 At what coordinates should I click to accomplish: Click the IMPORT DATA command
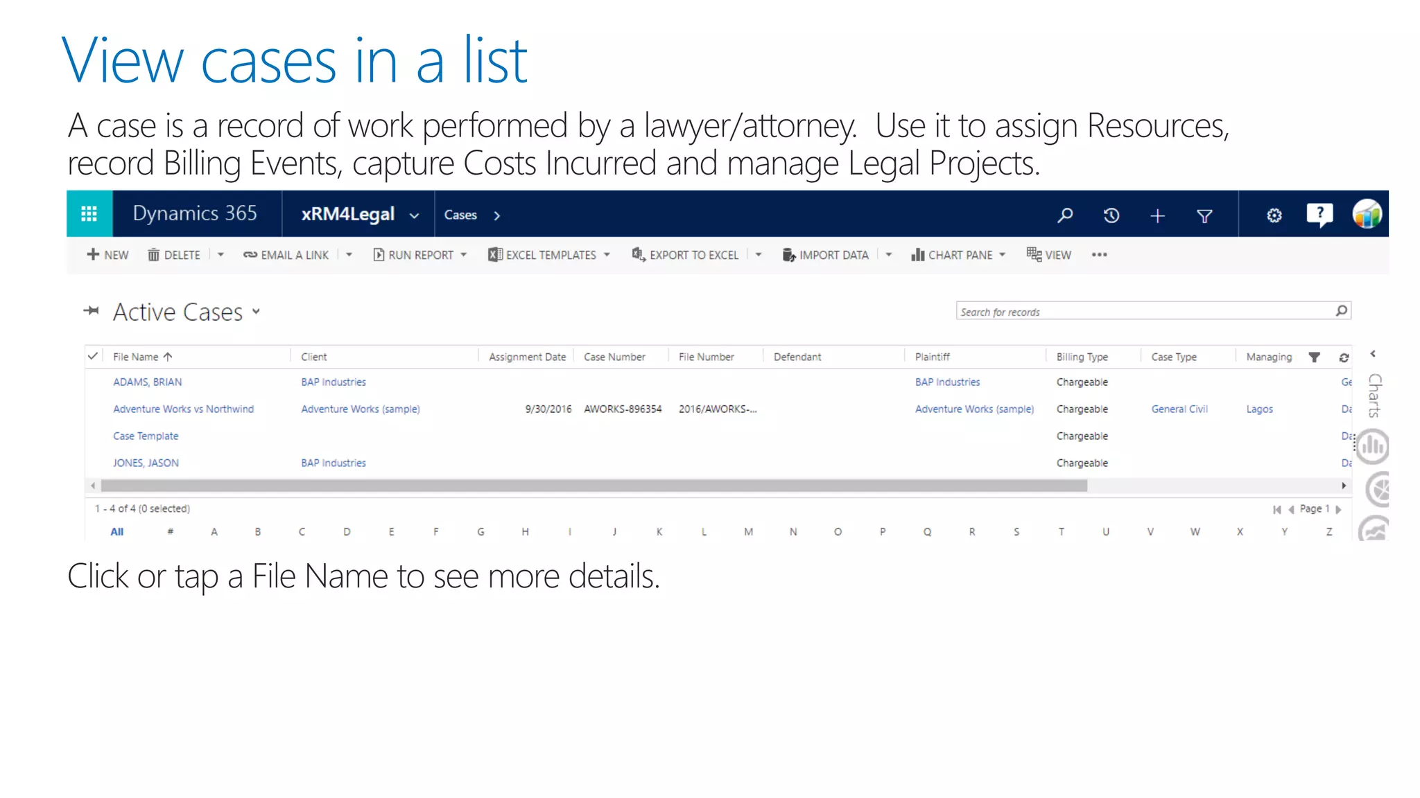(825, 255)
